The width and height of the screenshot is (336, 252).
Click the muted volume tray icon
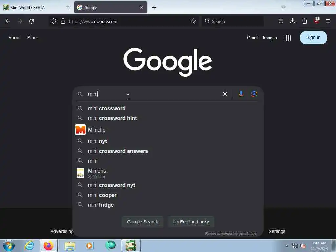tap(303, 246)
